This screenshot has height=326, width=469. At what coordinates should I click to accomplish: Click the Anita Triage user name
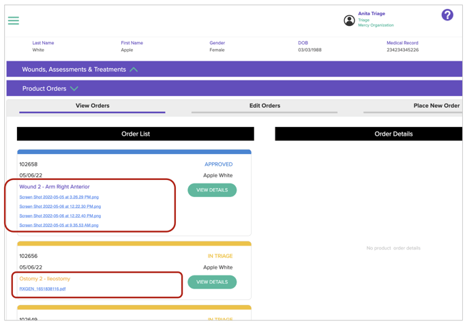372,13
